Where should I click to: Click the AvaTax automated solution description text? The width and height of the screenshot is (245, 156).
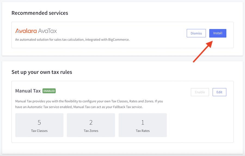(72, 40)
